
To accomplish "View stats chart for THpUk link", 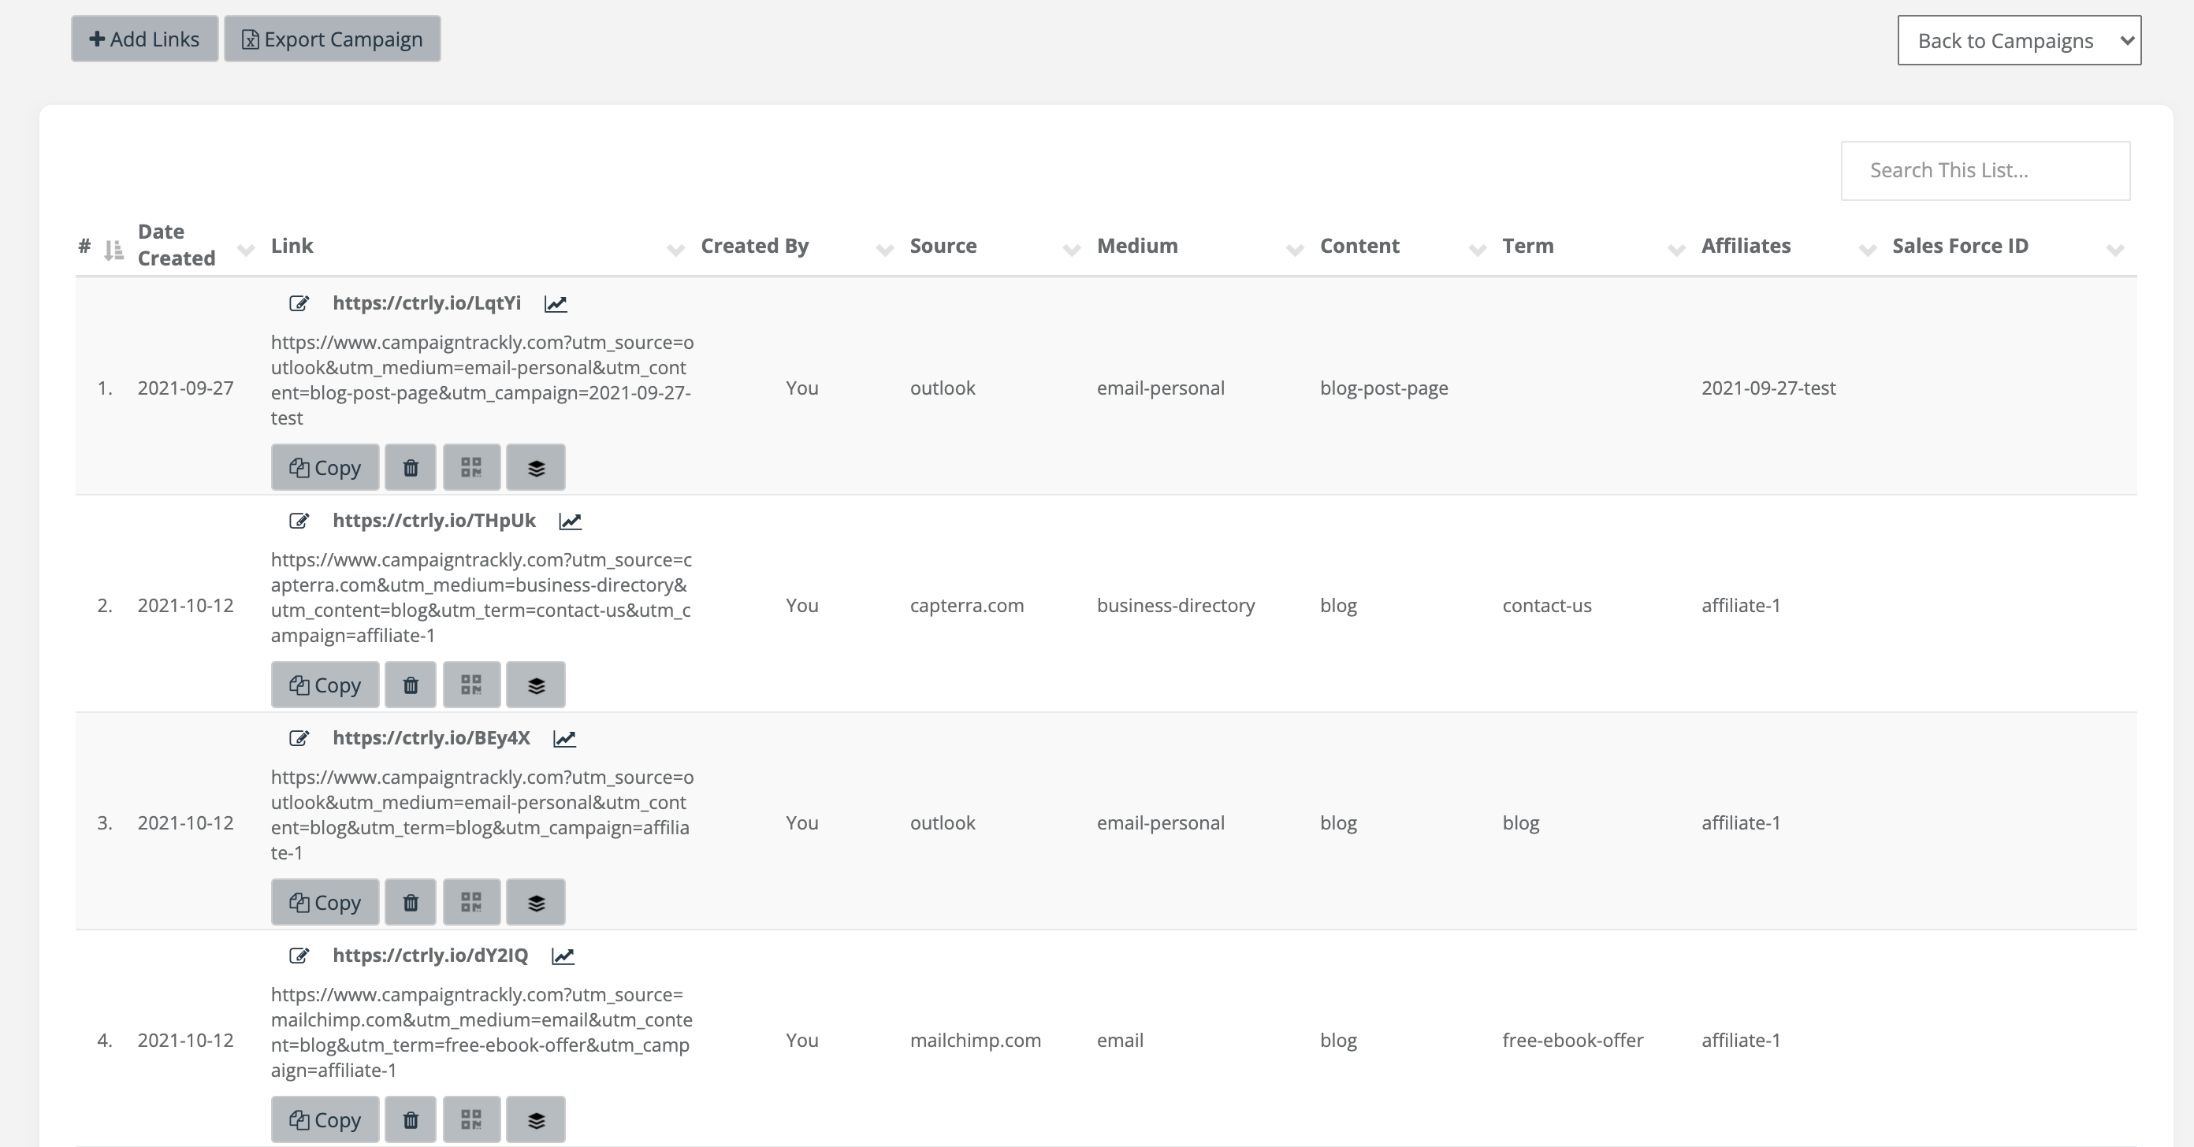I will point(571,522).
